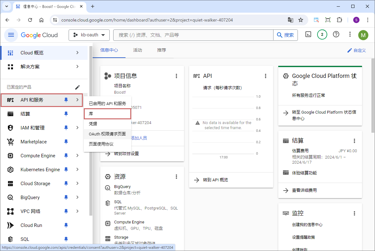Click the 自定义 customize button
375x251 pixels.
pos(356,51)
